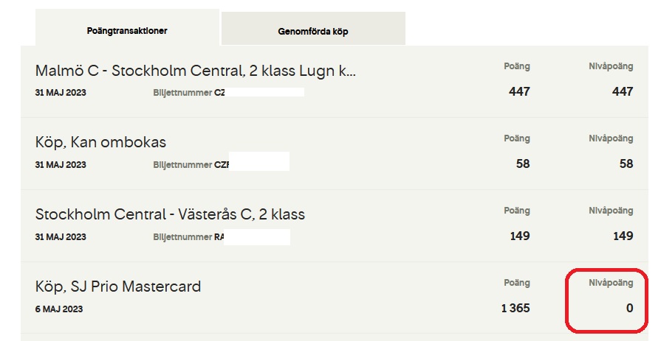Select the Köp, SJ Prio Mastercard entry
The width and height of the screenshot is (661, 341).
(x=118, y=286)
